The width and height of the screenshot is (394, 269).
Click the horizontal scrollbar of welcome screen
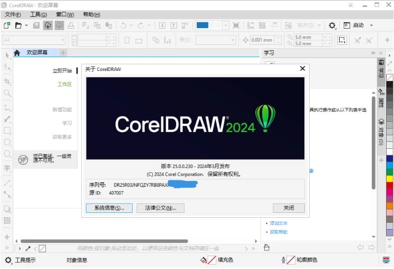tap(104, 241)
